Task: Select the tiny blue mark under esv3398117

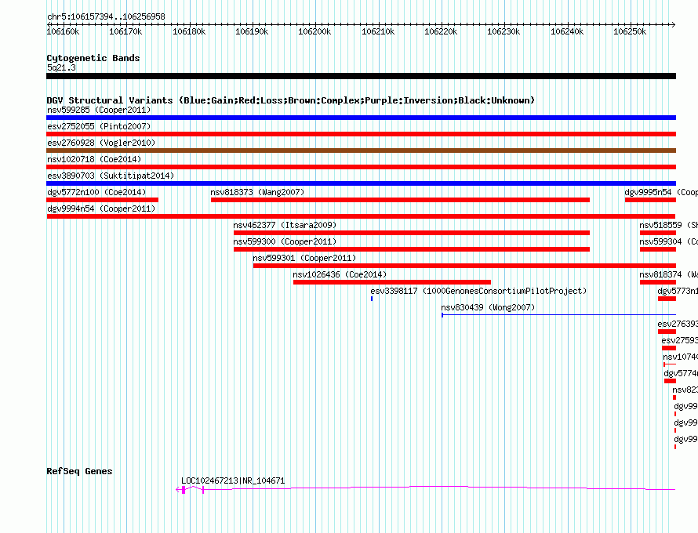Action: [372, 299]
